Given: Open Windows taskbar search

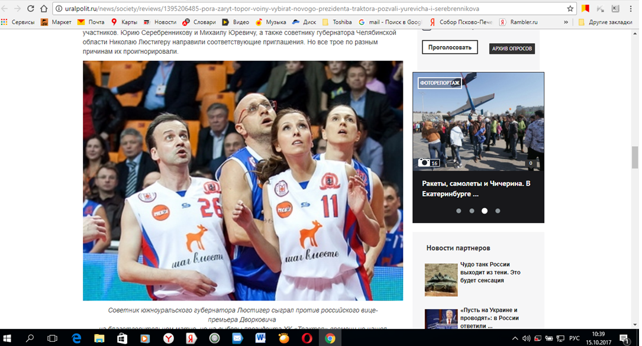Looking at the screenshot, I should [x=30, y=338].
